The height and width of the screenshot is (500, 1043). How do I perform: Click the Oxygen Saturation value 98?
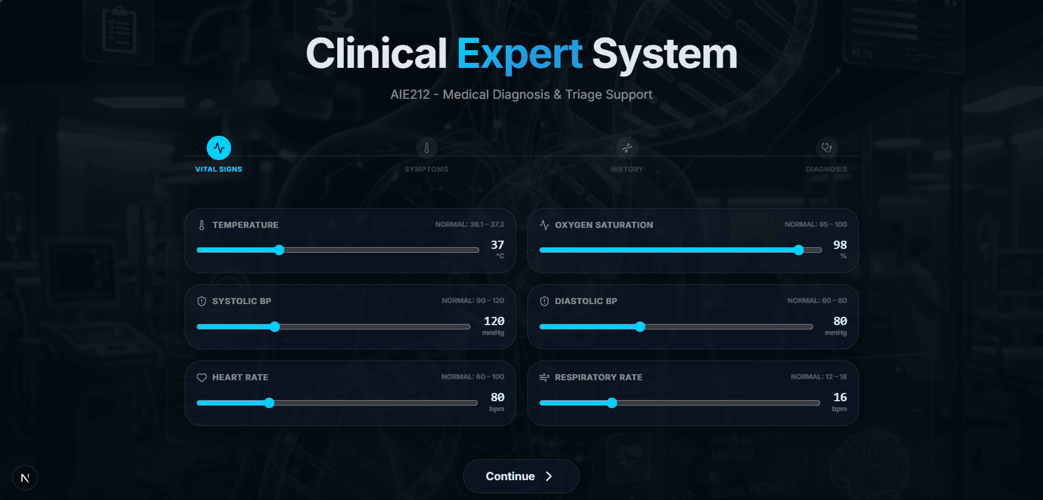[x=840, y=245]
